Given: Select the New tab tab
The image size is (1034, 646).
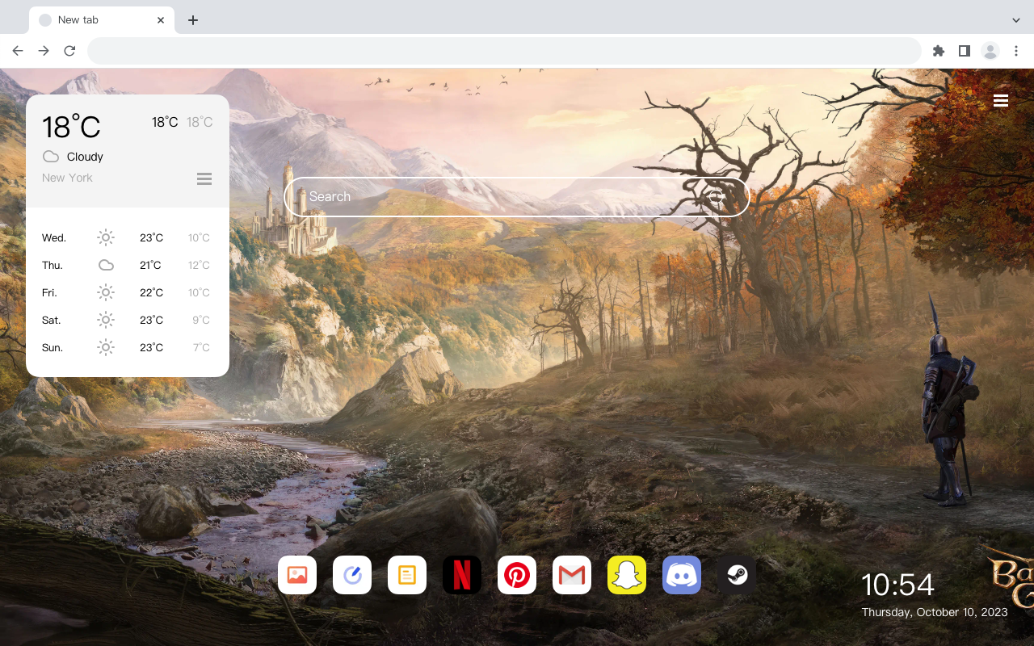Looking at the screenshot, I should [102, 20].
